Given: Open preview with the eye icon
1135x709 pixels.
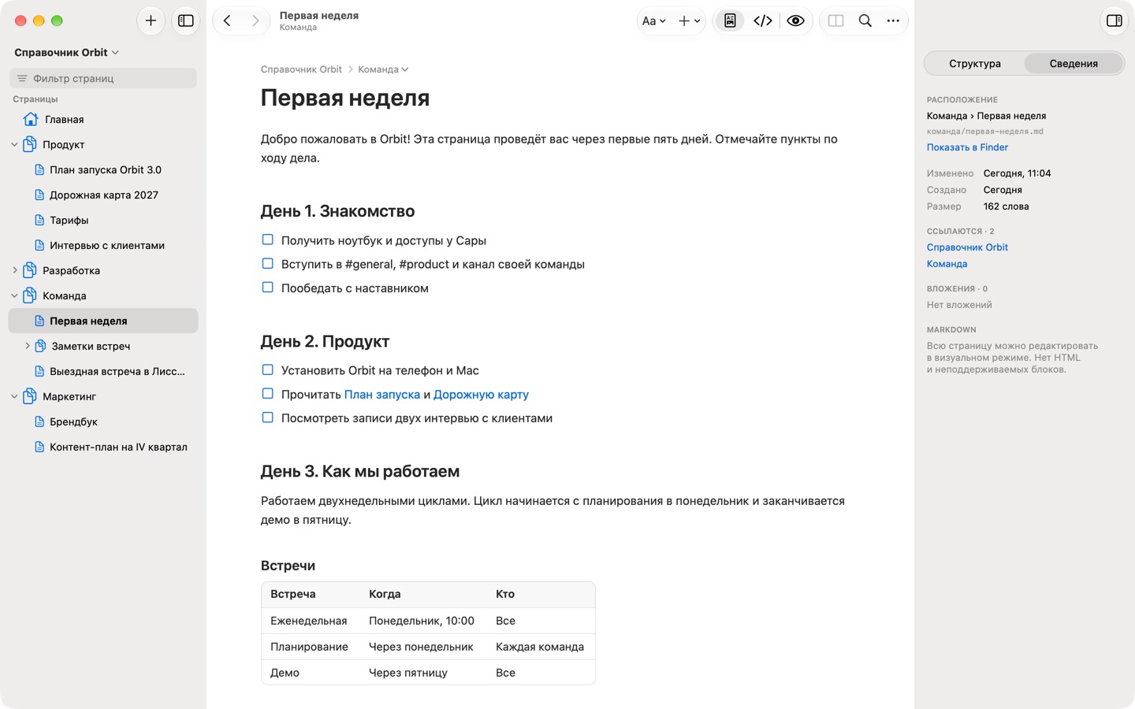Looking at the screenshot, I should pyautogui.click(x=796, y=20).
